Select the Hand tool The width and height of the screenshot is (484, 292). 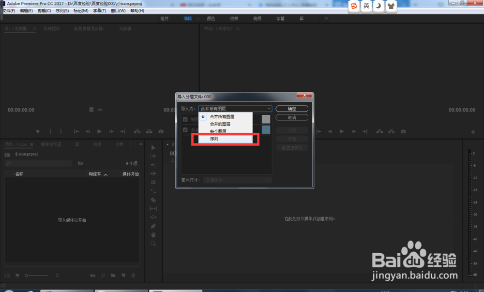(153, 235)
